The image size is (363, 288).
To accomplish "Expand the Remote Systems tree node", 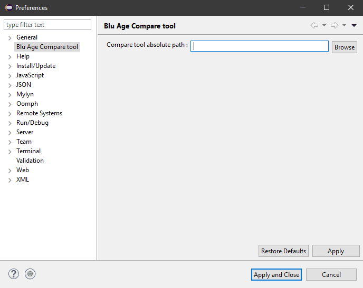I will [x=9, y=114].
